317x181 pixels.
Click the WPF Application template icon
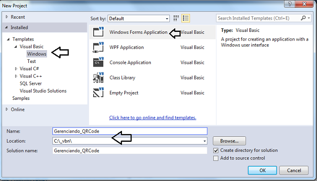click(x=99, y=47)
